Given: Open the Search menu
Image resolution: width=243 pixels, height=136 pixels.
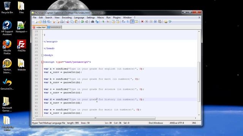Looking at the screenshot, I should click(x=49, y=18).
